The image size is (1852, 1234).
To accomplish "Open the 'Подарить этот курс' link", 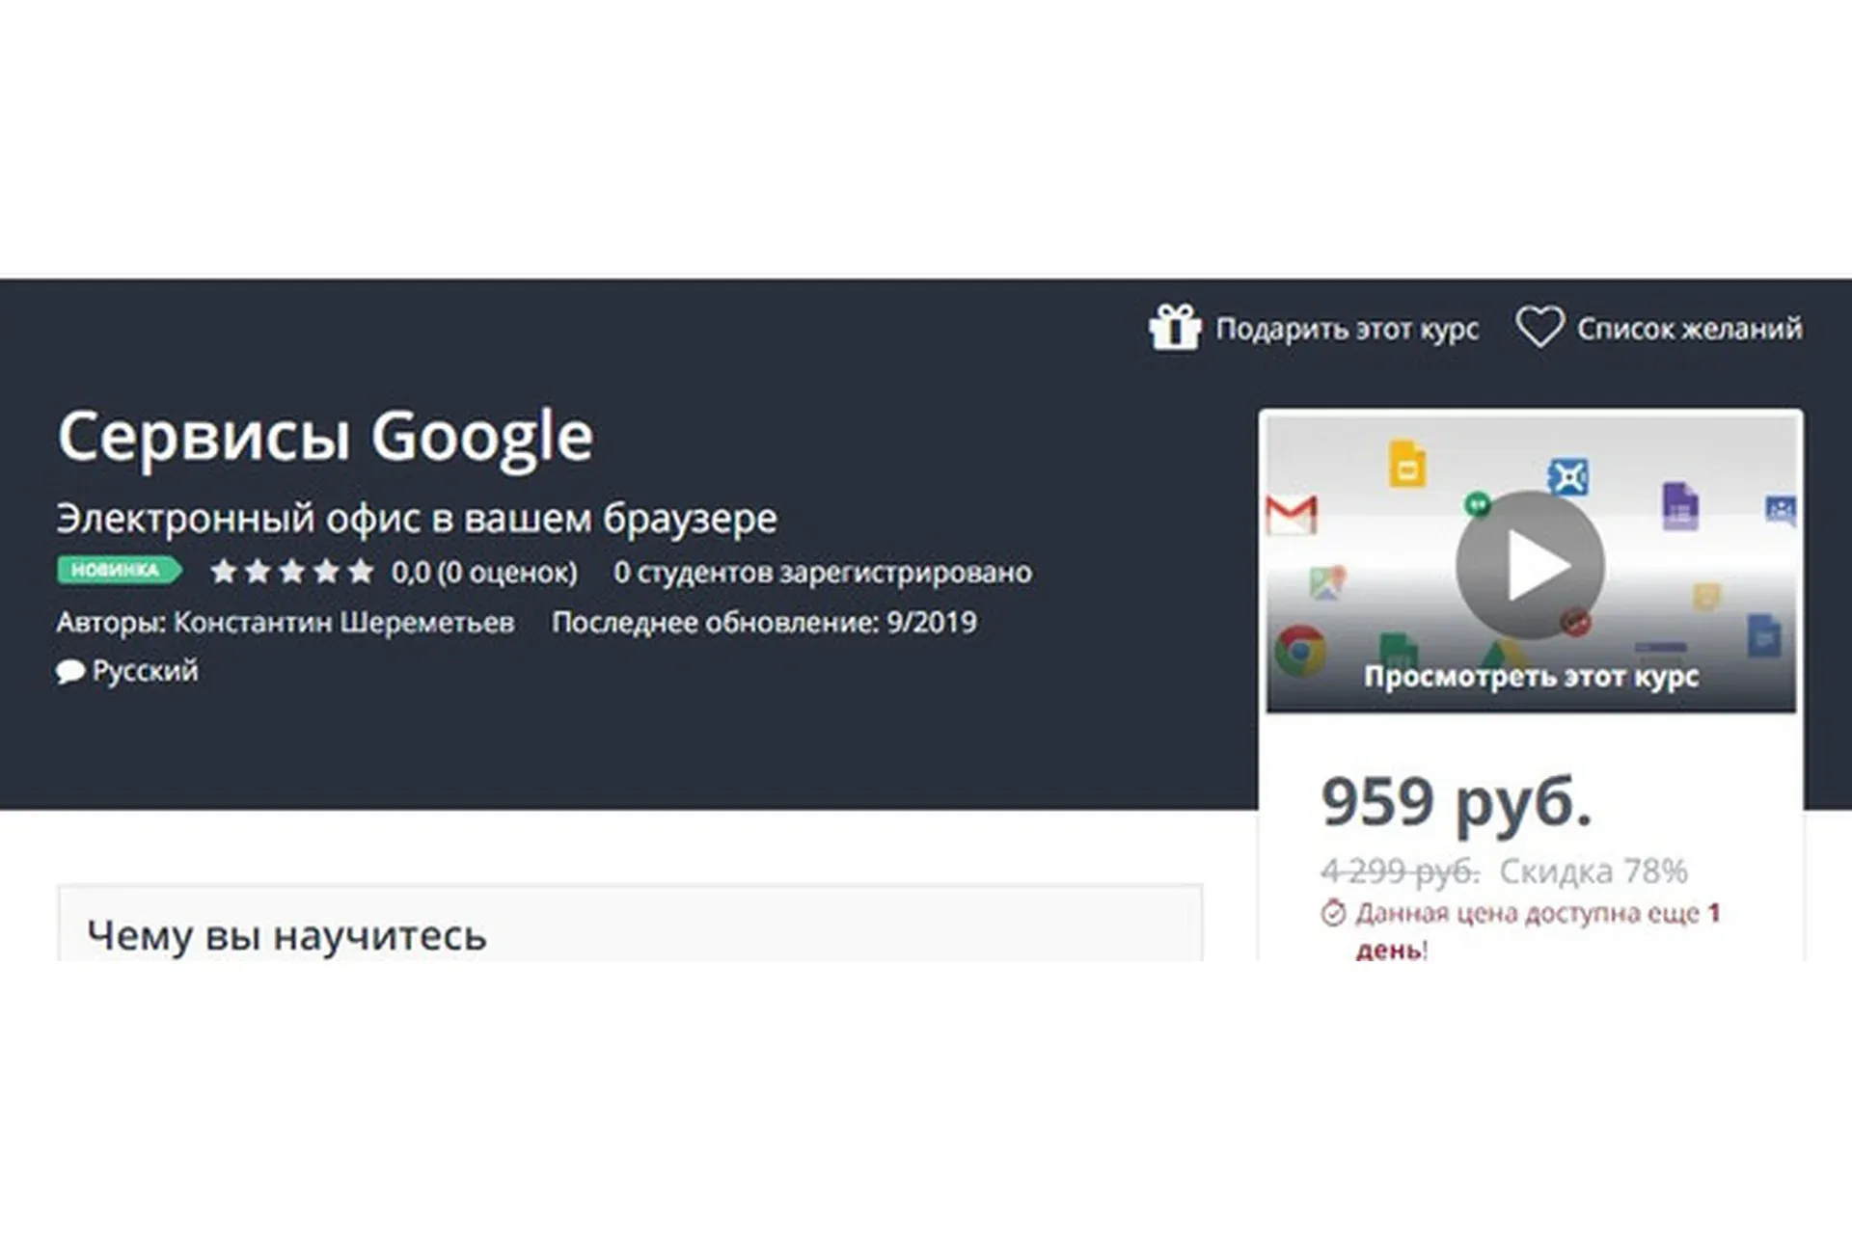I will [1347, 329].
